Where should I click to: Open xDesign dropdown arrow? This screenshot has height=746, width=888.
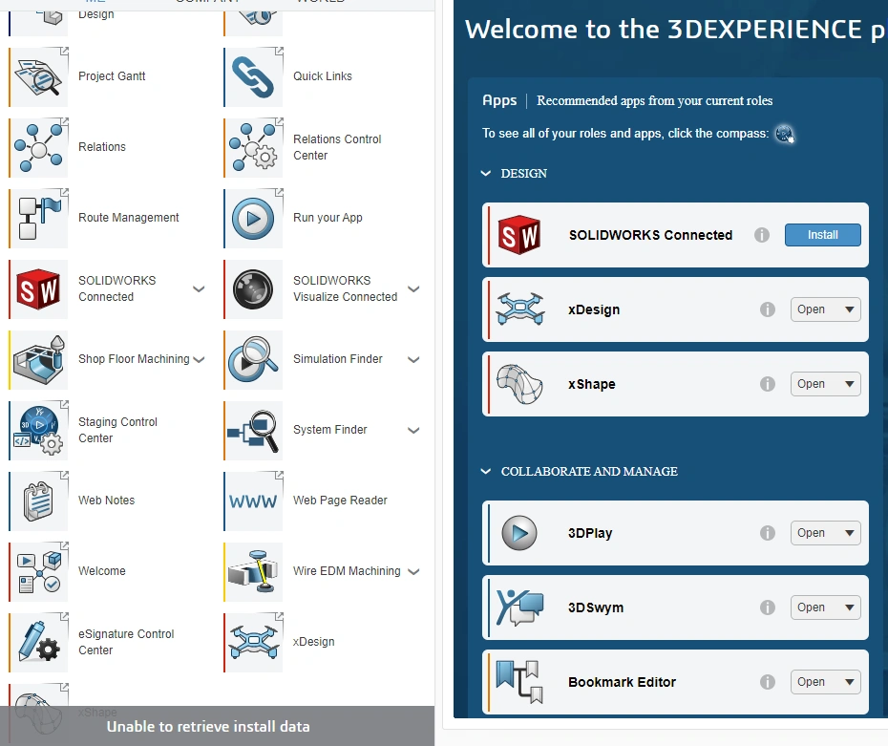(850, 309)
